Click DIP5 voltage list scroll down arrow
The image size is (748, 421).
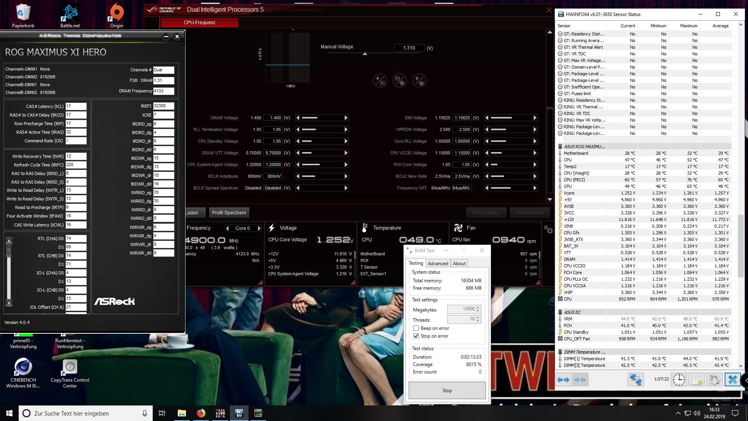click(550, 199)
